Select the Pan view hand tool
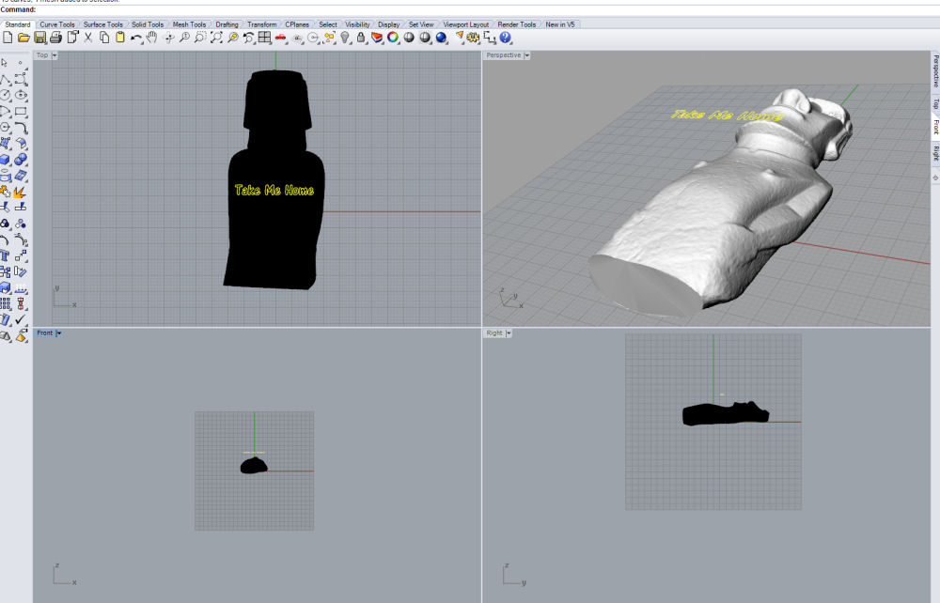The image size is (940, 603). pyautogui.click(x=151, y=38)
